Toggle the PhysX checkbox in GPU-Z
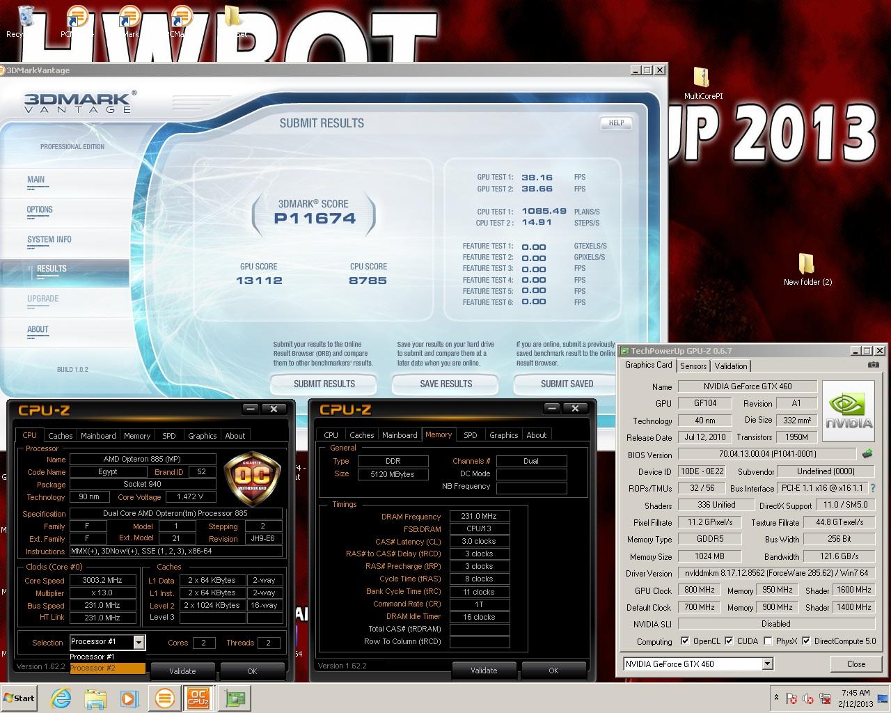891x713 pixels. [x=768, y=641]
